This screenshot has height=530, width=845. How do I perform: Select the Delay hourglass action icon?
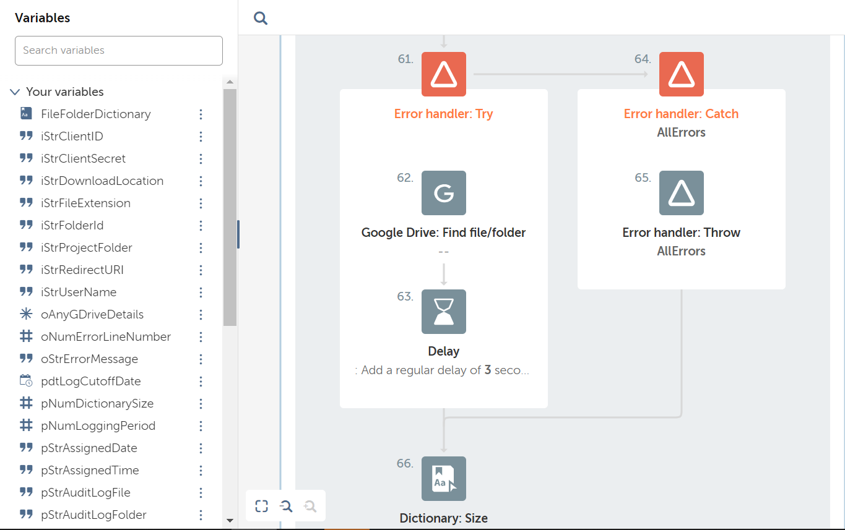(443, 312)
